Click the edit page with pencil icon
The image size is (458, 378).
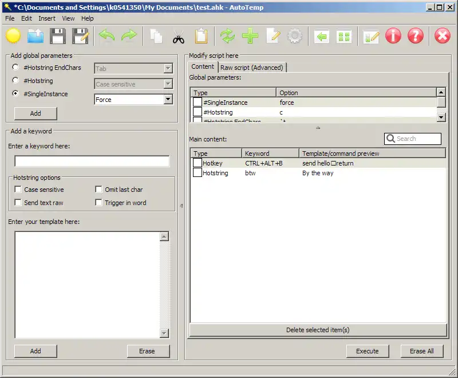click(273, 36)
